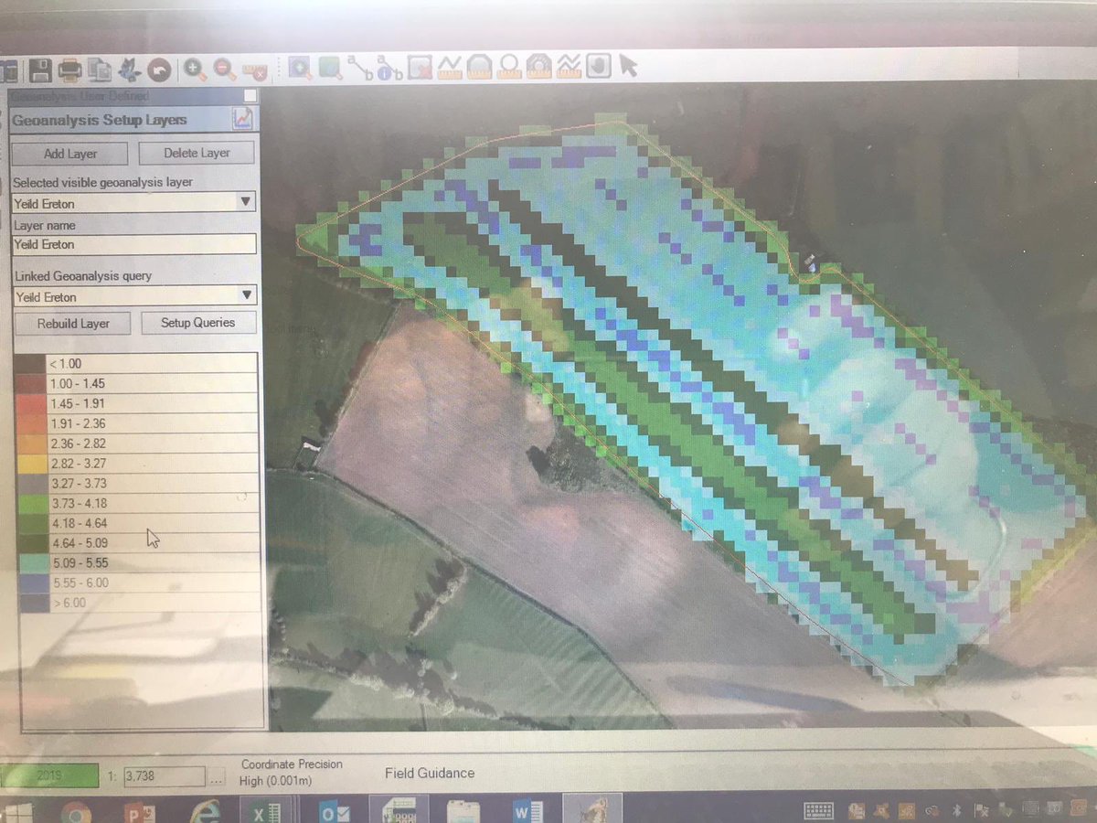The image size is (1097, 823).
Task: Click the Delete Layer button
Action: point(197,153)
